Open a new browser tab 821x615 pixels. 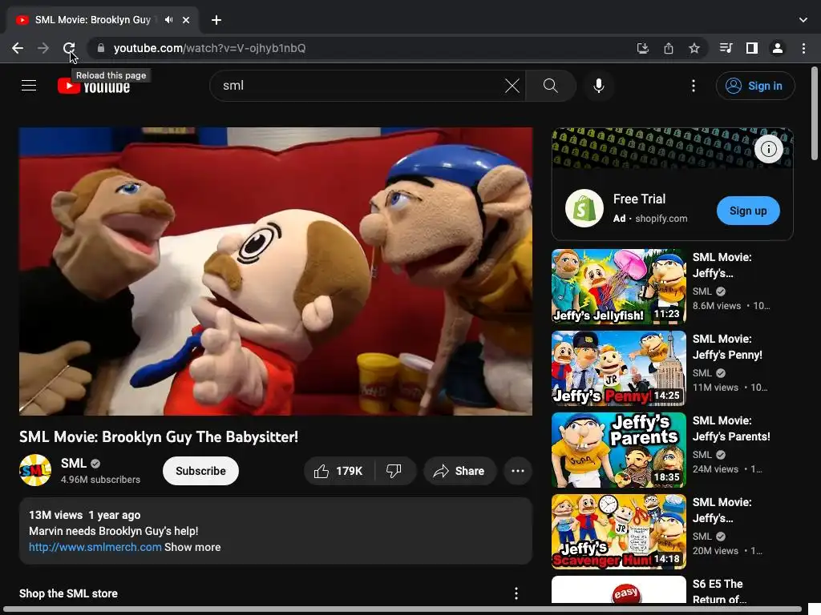point(216,20)
